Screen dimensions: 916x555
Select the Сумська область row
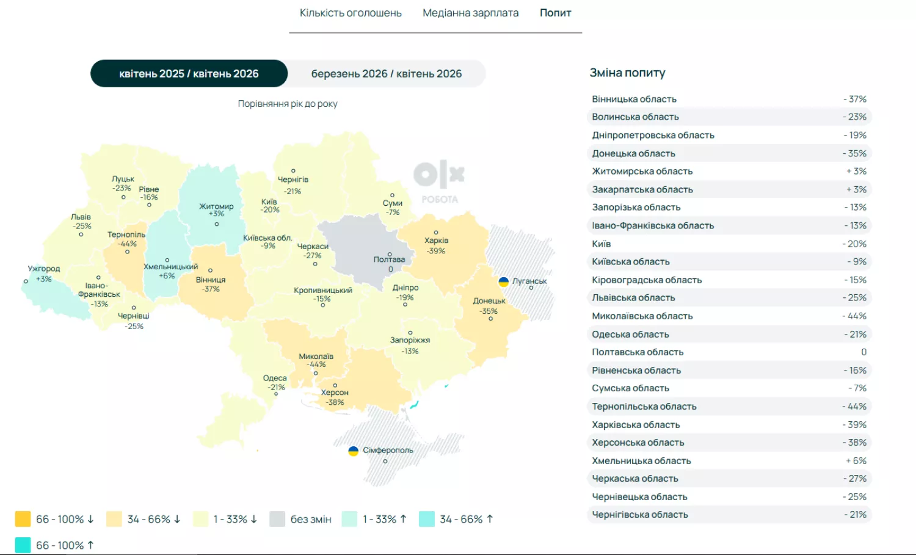click(x=729, y=388)
